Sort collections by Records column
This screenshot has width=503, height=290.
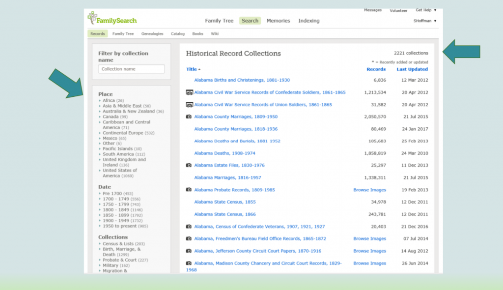click(x=376, y=69)
